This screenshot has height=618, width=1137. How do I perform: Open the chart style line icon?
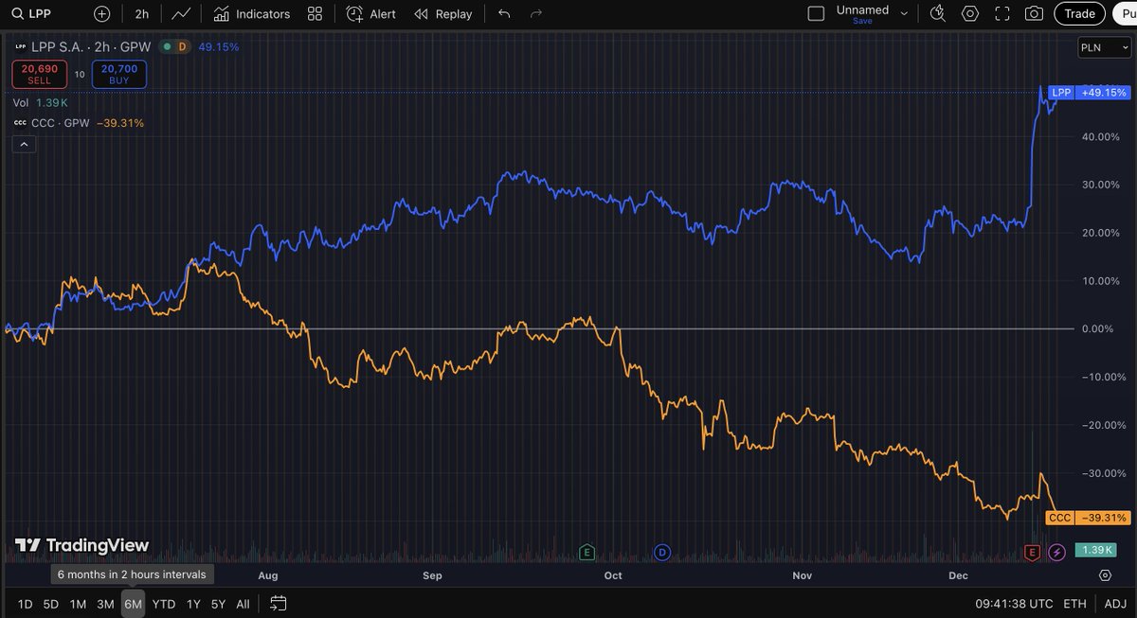click(181, 14)
